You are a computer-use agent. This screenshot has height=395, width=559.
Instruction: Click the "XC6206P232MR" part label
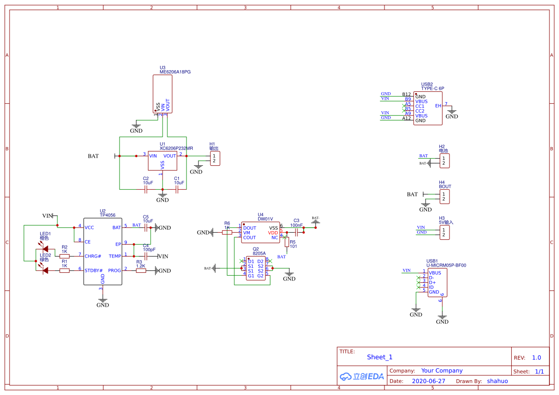pyautogui.click(x=176, y=148)
